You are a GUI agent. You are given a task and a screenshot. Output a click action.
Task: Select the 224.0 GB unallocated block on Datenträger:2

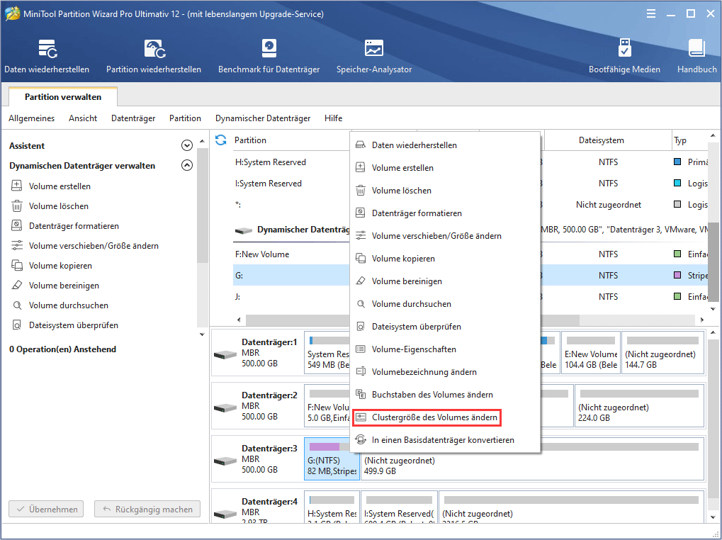pos(639,405)
